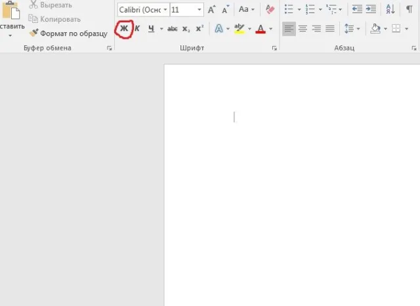Increase font size with larger A icon

(211, 10)
